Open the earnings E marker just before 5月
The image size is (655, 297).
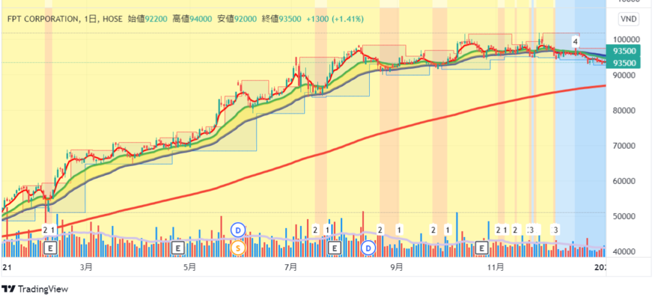(178, 248)
